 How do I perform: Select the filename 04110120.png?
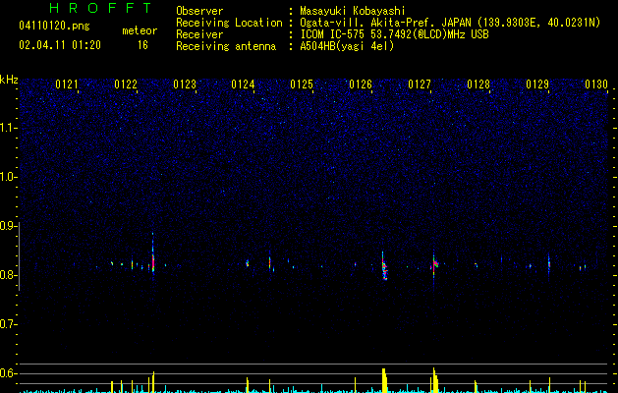(54, 26)
